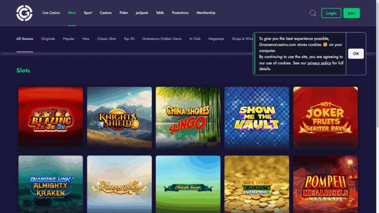Open the Irish Love game tile
The image size is (379, 213).
188,184
